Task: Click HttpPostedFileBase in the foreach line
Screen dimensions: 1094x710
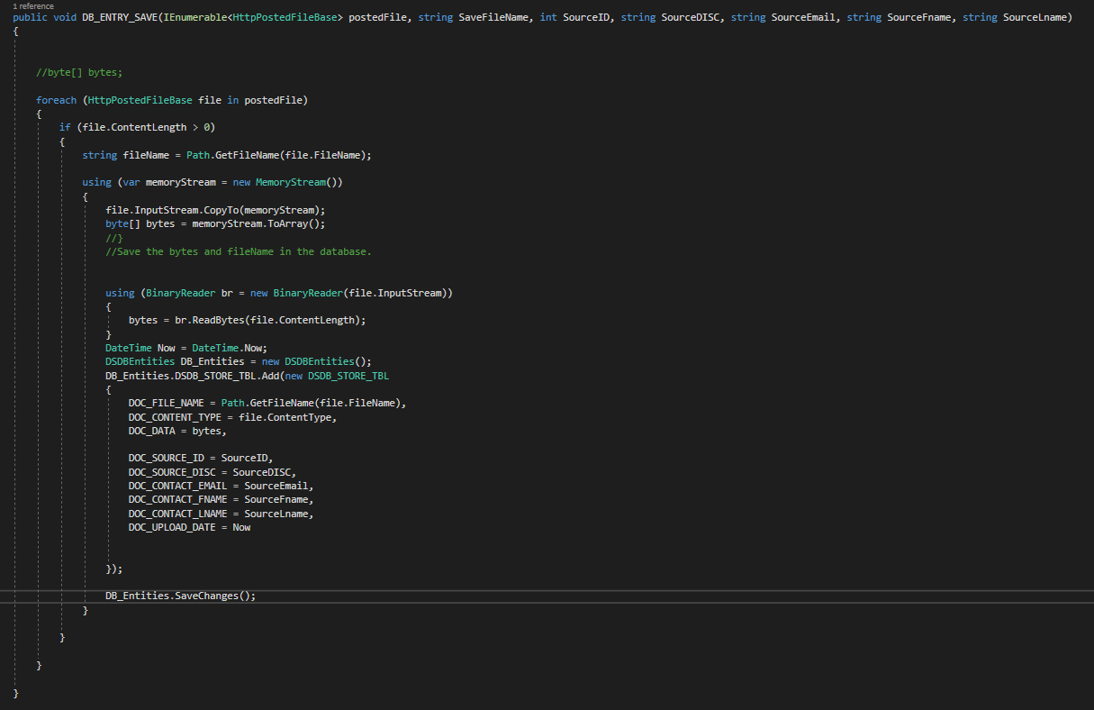Action: [x=140, y=100]
